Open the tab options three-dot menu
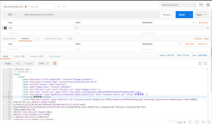Image resolution: width=212 pixels, height=124 pixels. pos(63,7)
